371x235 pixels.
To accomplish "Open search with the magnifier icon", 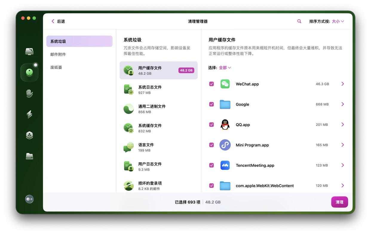I will pyautogui.click(x=299, y=21).
